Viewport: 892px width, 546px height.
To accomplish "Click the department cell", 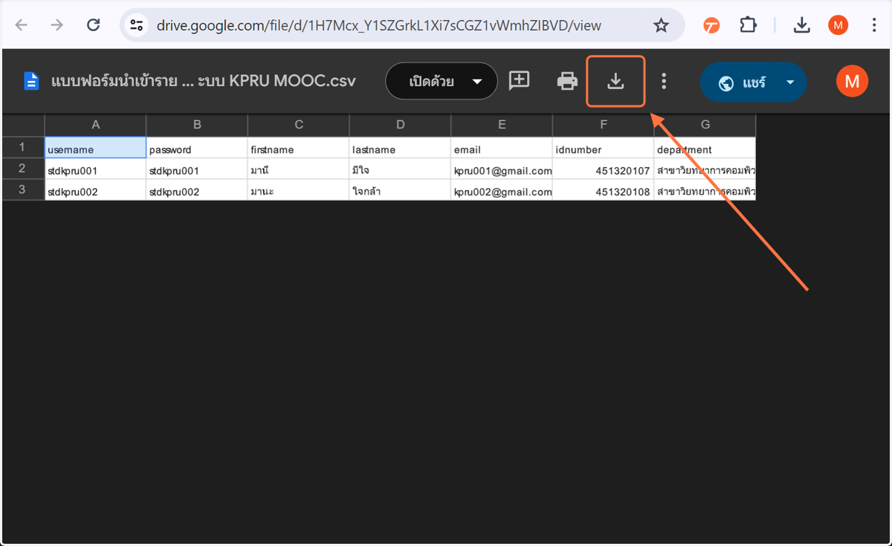I will [705, 148].
